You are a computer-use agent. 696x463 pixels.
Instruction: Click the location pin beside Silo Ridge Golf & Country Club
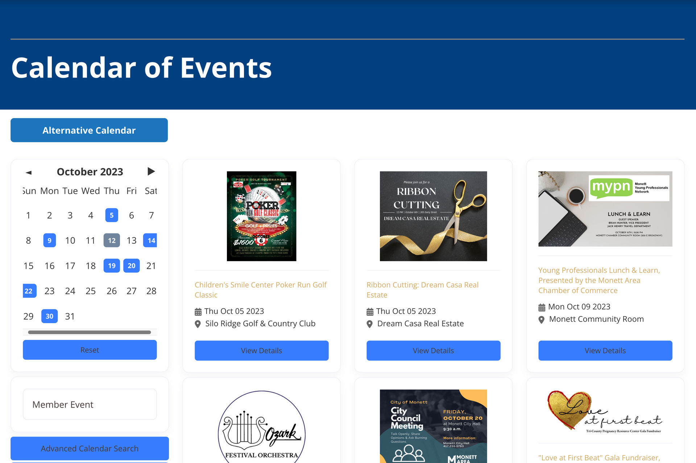click(198, 324)
